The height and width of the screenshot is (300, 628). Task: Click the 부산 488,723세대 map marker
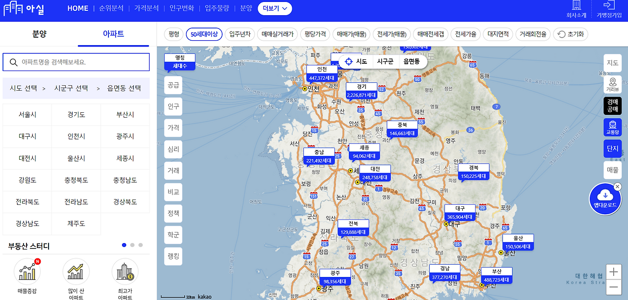(x=497, y=275)
